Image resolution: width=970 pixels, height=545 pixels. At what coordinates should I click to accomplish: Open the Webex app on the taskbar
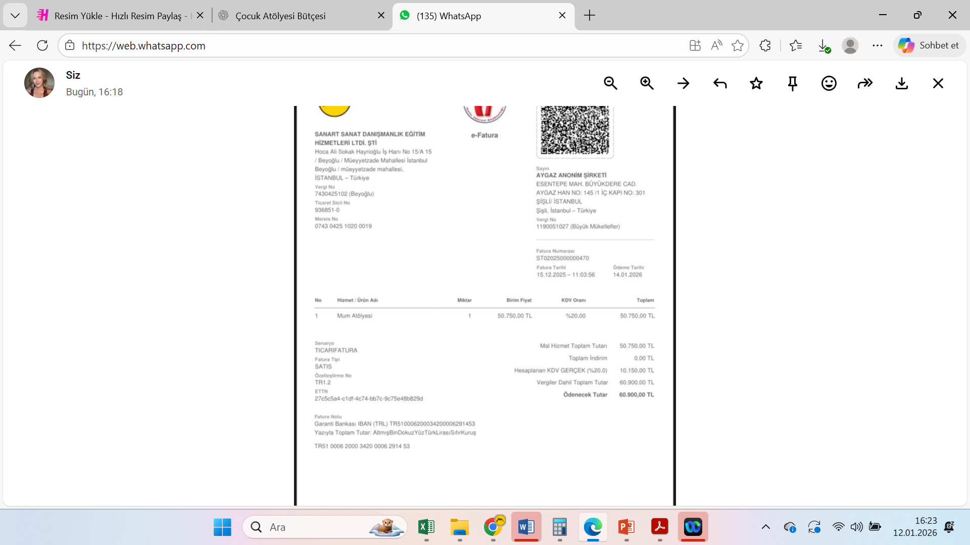pyautogui.click(x=693, y=527)
